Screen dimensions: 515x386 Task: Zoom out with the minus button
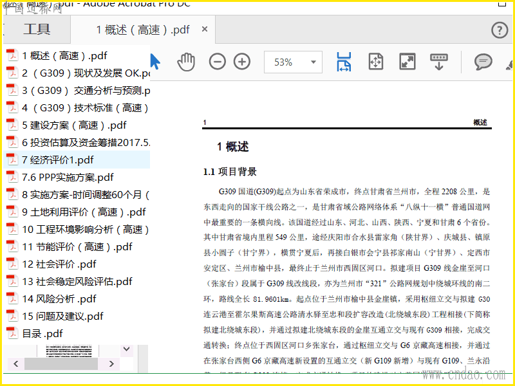218,61
